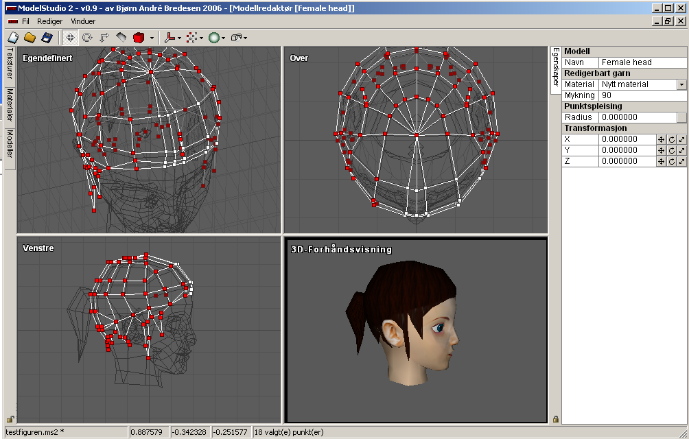This screenshot has height=439, width=689.
Task: Open a model with the folder icon
Action: 30,38
